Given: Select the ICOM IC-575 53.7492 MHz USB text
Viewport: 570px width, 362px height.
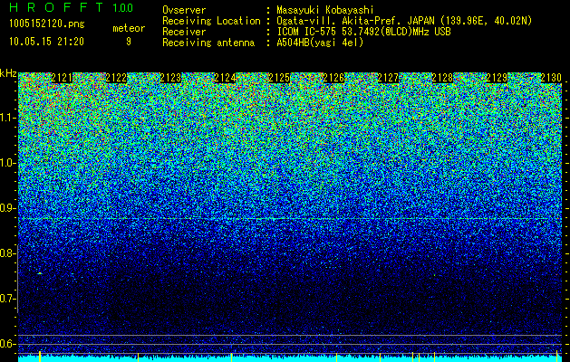Looking at the screenshot, I should point(363,32).
